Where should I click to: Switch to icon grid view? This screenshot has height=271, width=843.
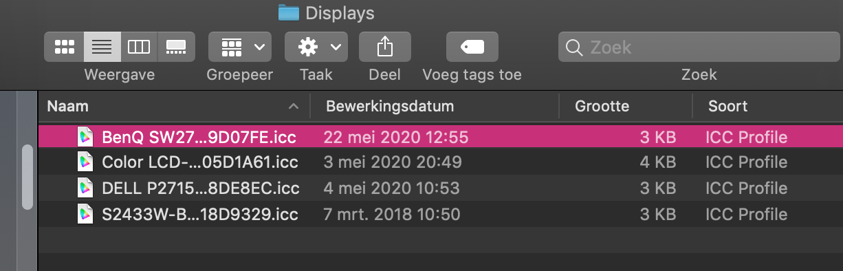click(x=64, y=47)
